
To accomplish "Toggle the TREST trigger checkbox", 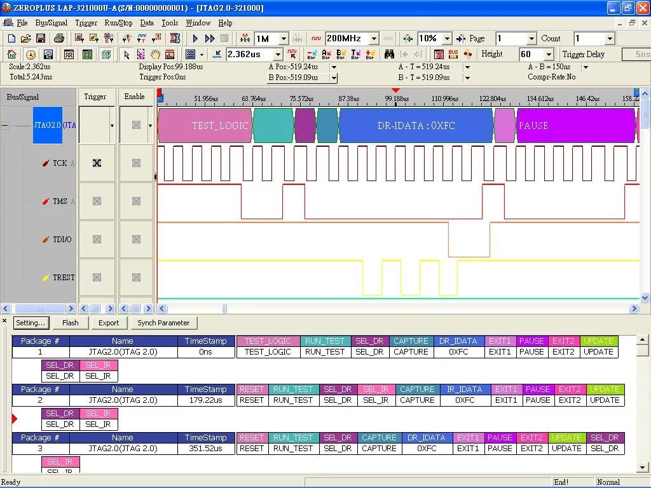I will (x=97, y=278).
